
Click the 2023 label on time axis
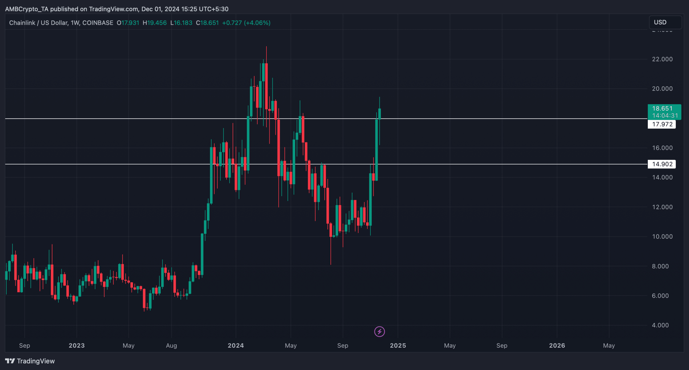pyautogui.click(x=77, y=346)
